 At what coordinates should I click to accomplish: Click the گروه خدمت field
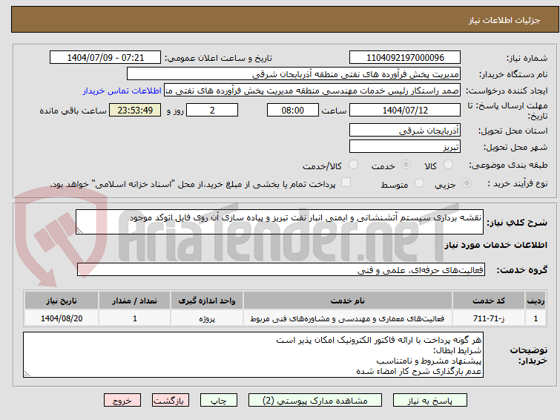tap(281, 269)
